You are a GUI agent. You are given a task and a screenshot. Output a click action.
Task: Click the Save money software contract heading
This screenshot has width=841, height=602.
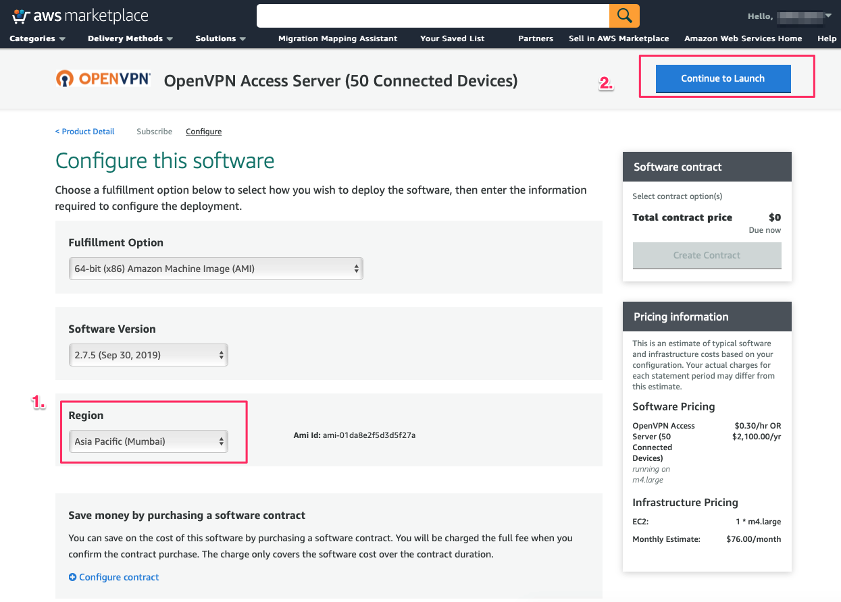point(187,515)
